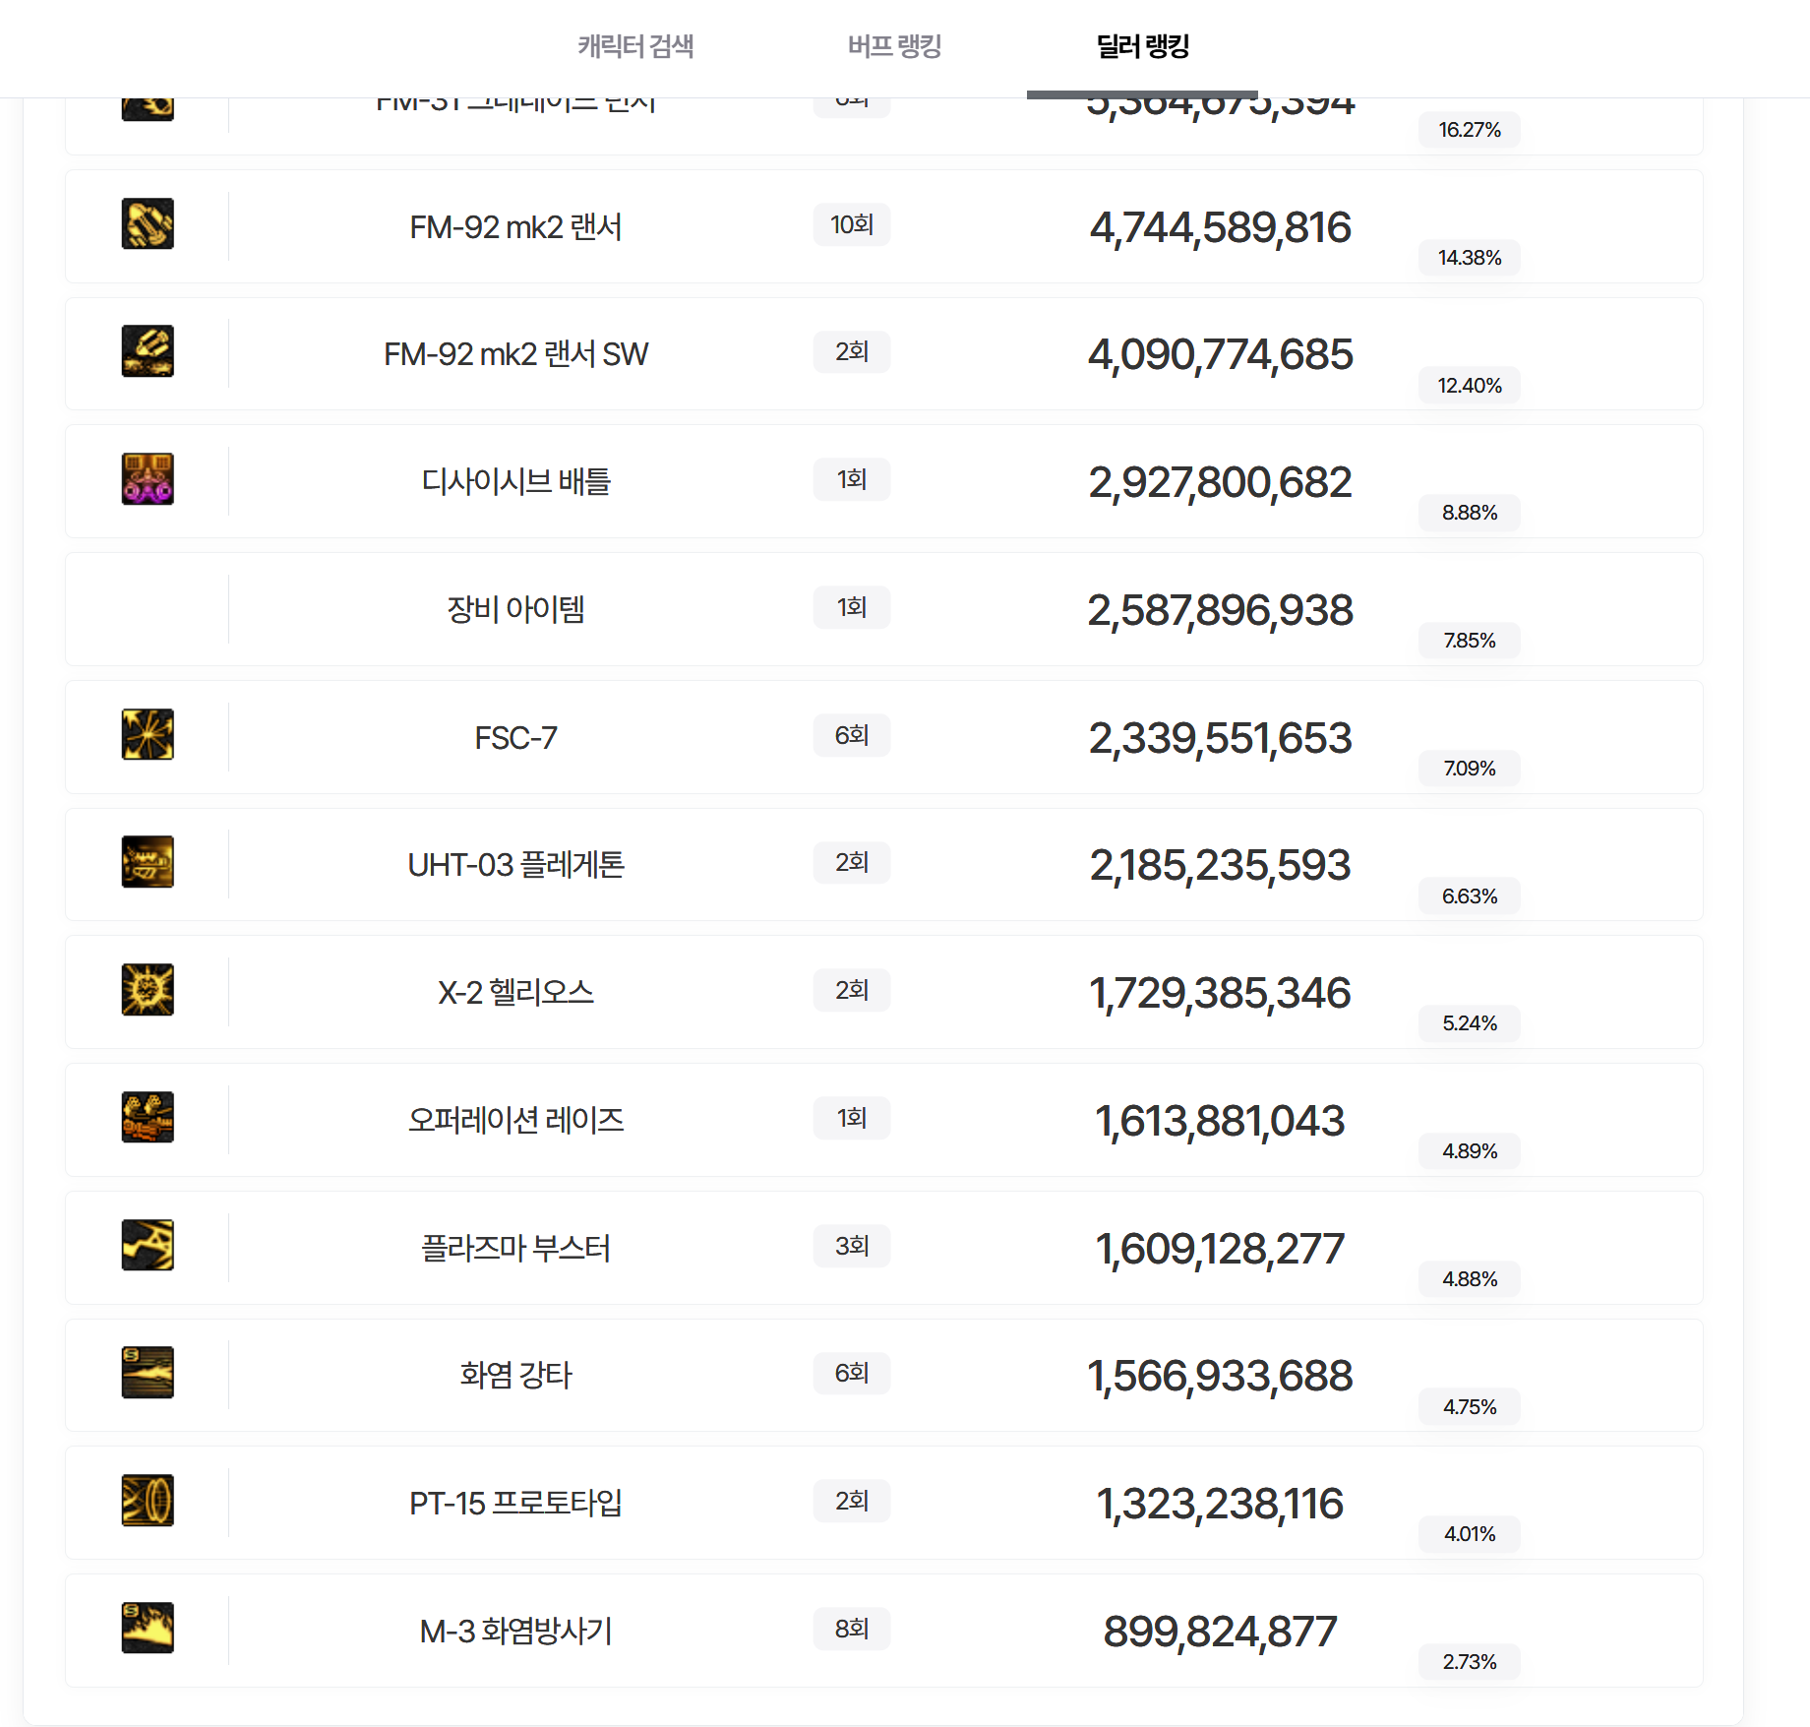Click the UHT-03 플레게톤 skill icon
Viewport: 1810px width, 1727px height.
[x=148, y=862]
